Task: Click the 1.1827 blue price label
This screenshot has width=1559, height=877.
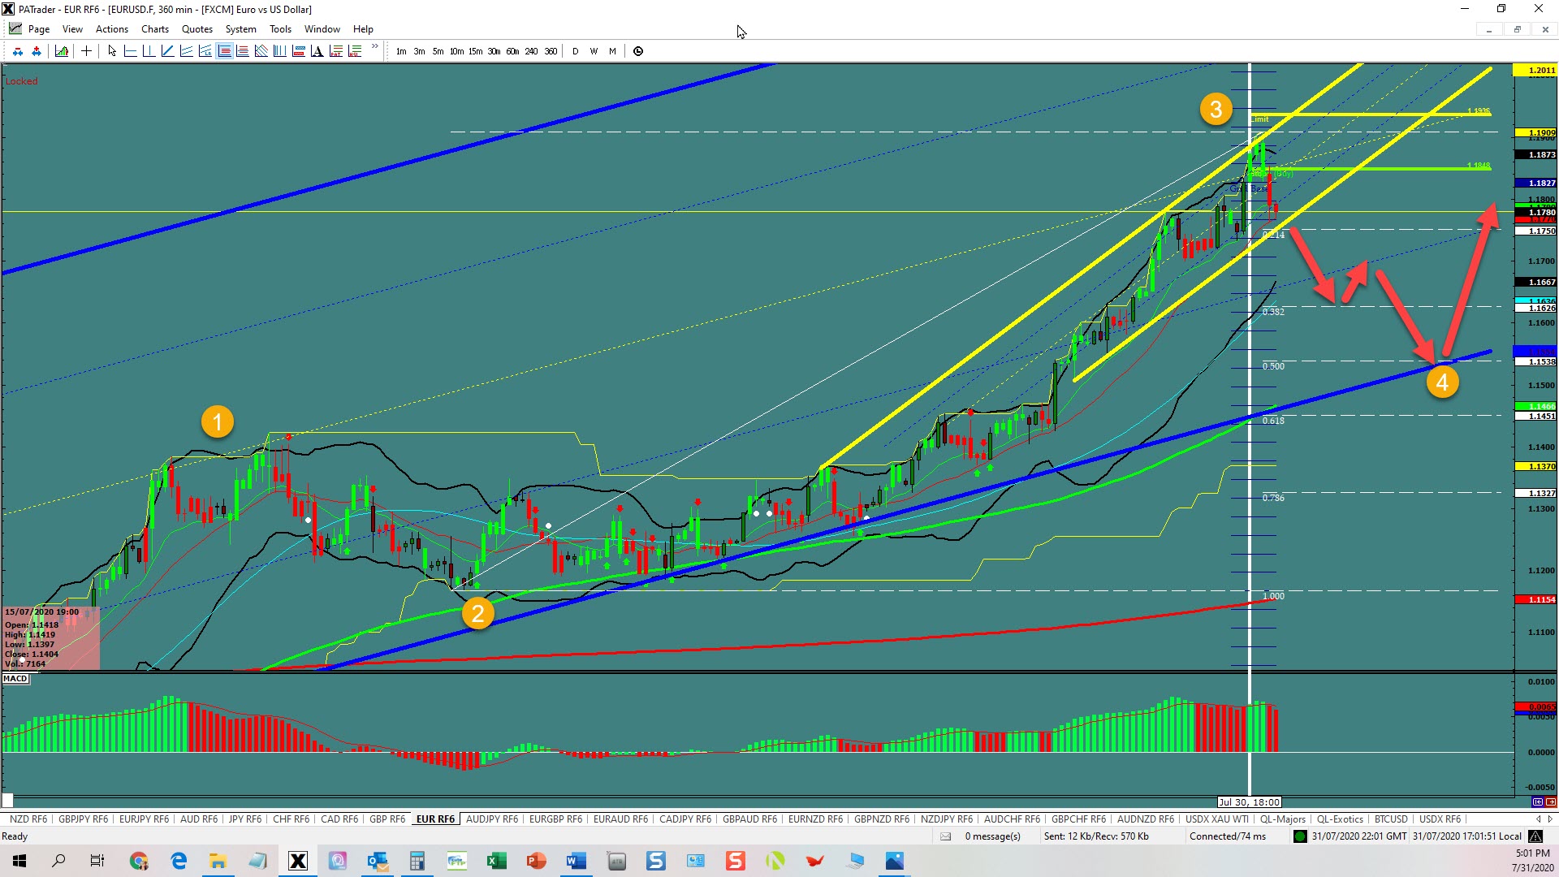Action: [x=1535, y=184]
